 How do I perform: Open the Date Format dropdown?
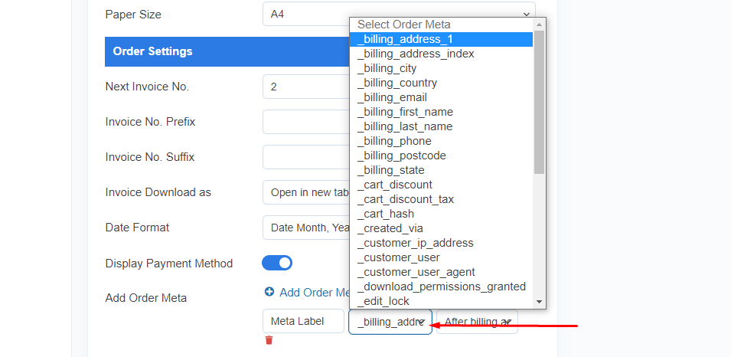pos(306,228)
